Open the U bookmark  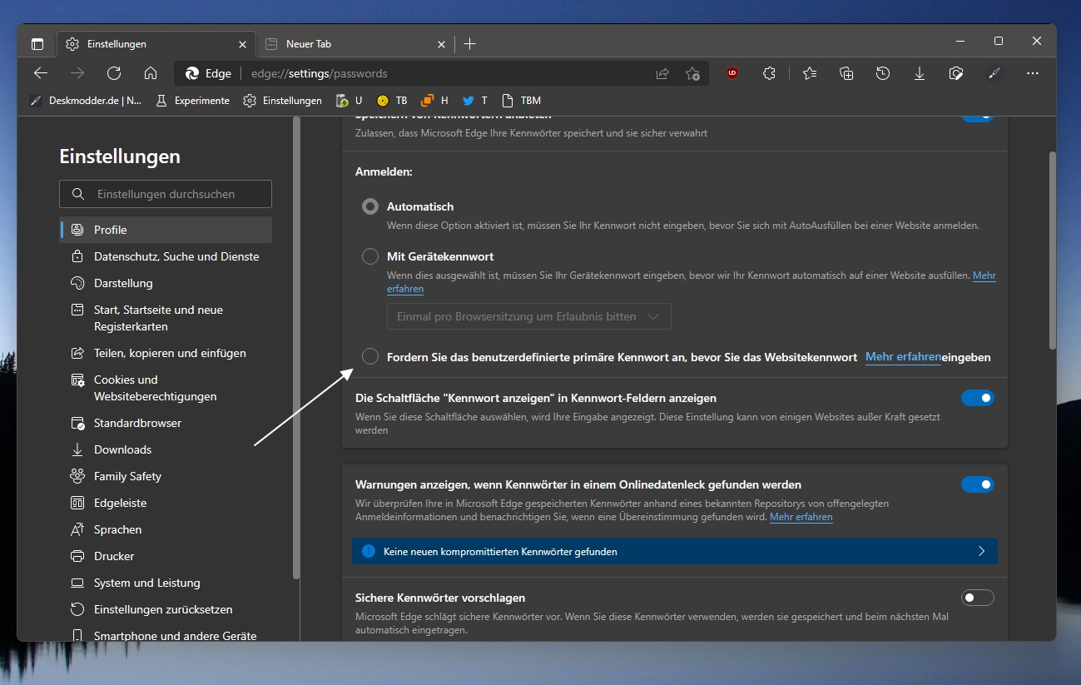(x=350, y=101)
